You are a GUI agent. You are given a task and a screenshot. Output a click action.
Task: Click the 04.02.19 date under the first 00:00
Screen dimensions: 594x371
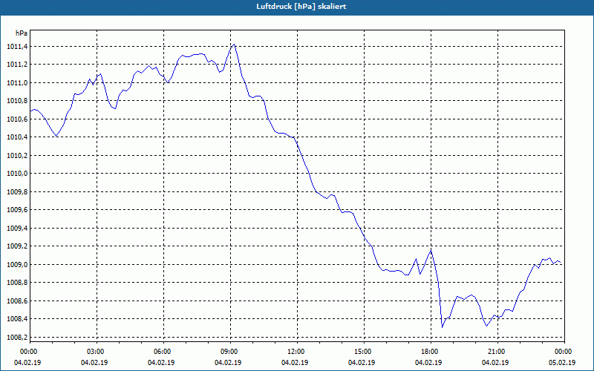27,363
